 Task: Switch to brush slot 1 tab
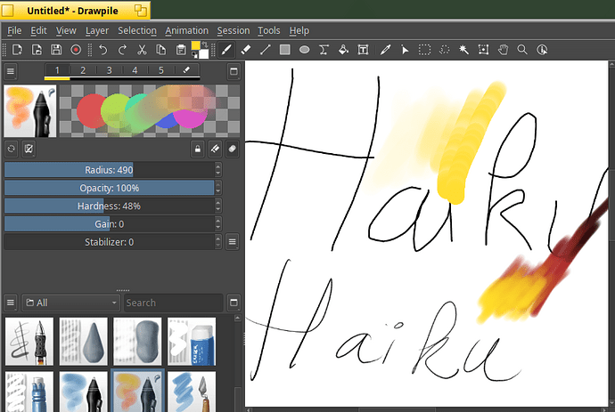(57, 70)
